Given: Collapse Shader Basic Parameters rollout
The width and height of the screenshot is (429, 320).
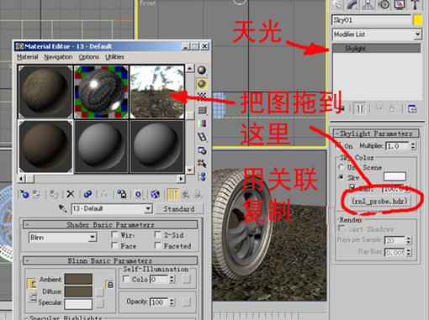Looking at the screenshot, I should (110, 224).
